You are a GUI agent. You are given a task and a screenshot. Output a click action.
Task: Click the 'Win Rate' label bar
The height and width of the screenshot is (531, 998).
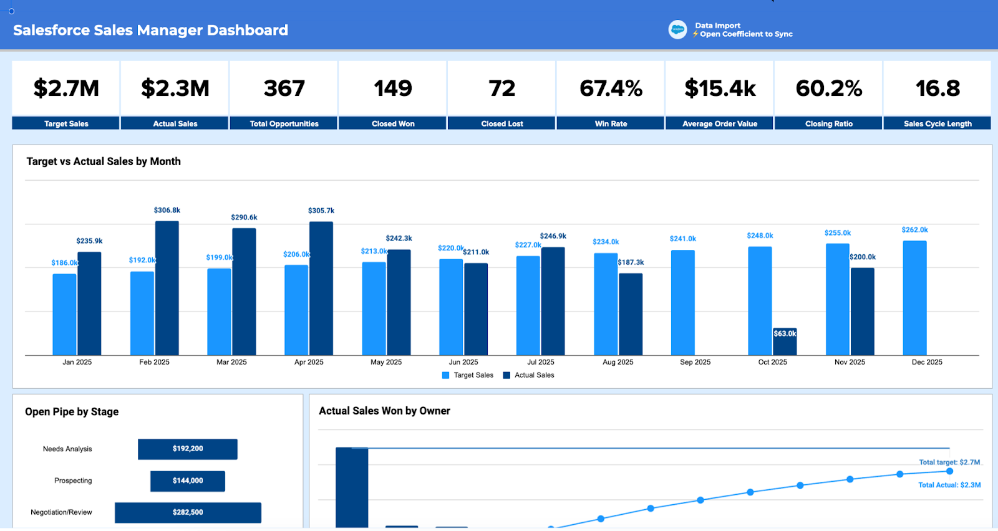[611, 123]
